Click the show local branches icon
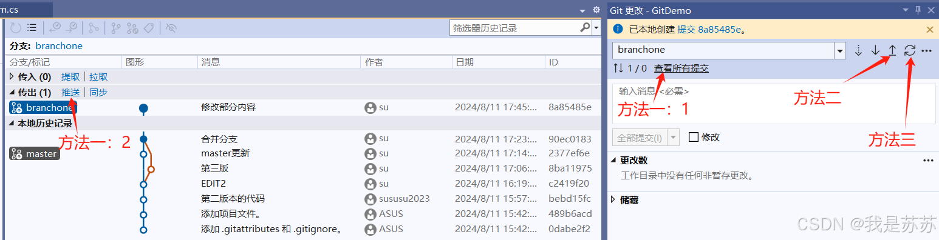939x240 pixels. [116, 28]
